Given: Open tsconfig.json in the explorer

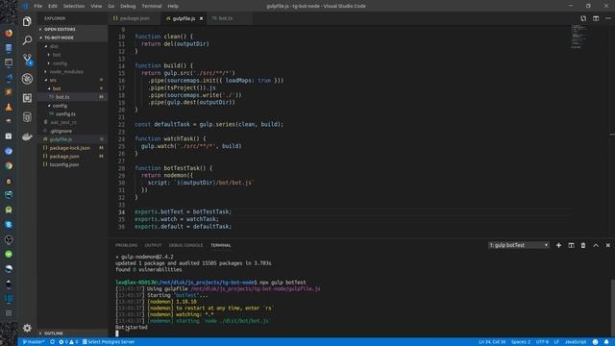Looking at the screenshot, I should point(72,164).
